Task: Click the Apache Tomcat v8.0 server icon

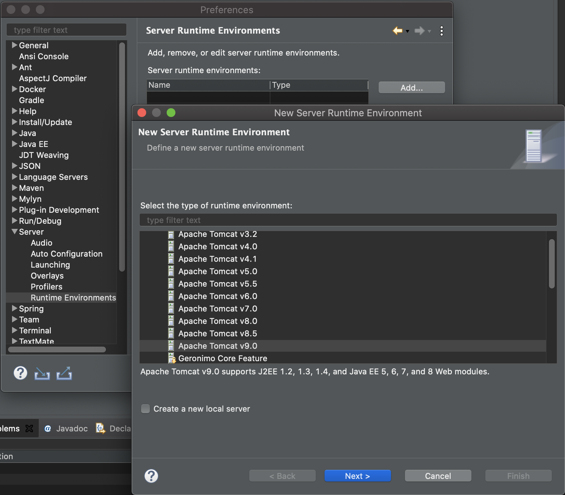Action: pyautogui.click(x=171, y=321)
